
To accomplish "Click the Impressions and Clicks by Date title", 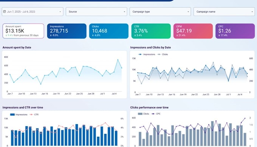I will (x=150, y=48).
